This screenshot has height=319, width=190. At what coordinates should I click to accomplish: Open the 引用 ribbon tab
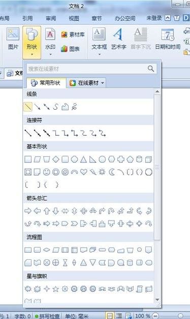tap(27, 18)
